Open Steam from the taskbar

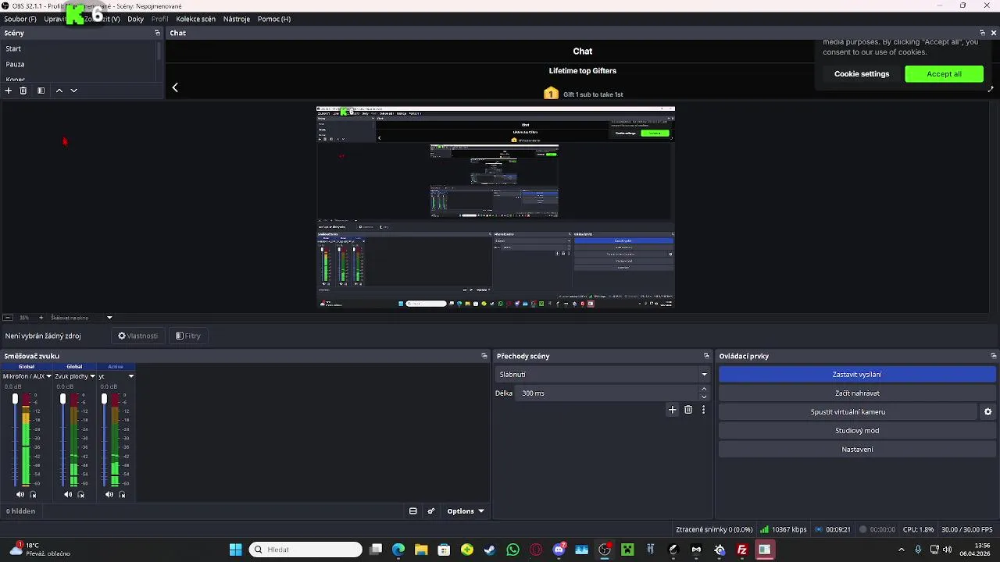tap(490, 550)
